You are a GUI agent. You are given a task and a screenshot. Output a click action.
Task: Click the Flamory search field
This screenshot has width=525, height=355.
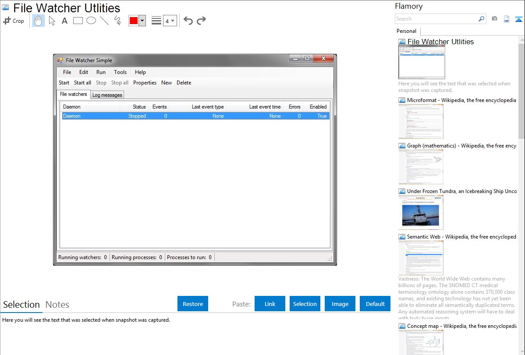436,19
